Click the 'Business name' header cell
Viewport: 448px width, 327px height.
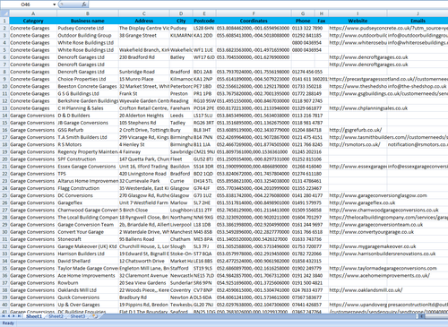(x=88, y=21)
